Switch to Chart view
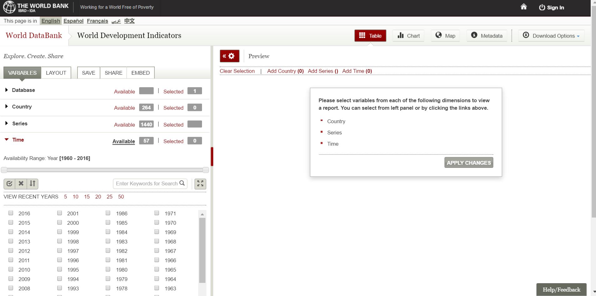The image size is (596, 296). [408, 36]
